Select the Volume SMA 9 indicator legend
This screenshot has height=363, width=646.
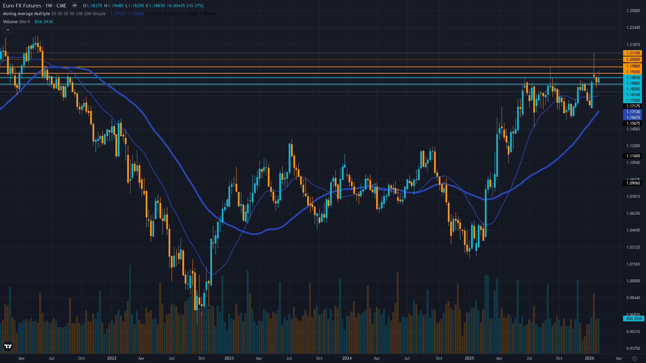[x=16, y=22]
